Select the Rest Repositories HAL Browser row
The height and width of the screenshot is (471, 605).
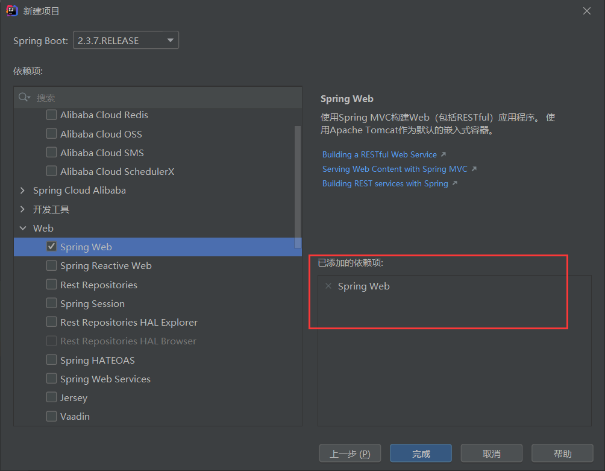coord(158,341)
